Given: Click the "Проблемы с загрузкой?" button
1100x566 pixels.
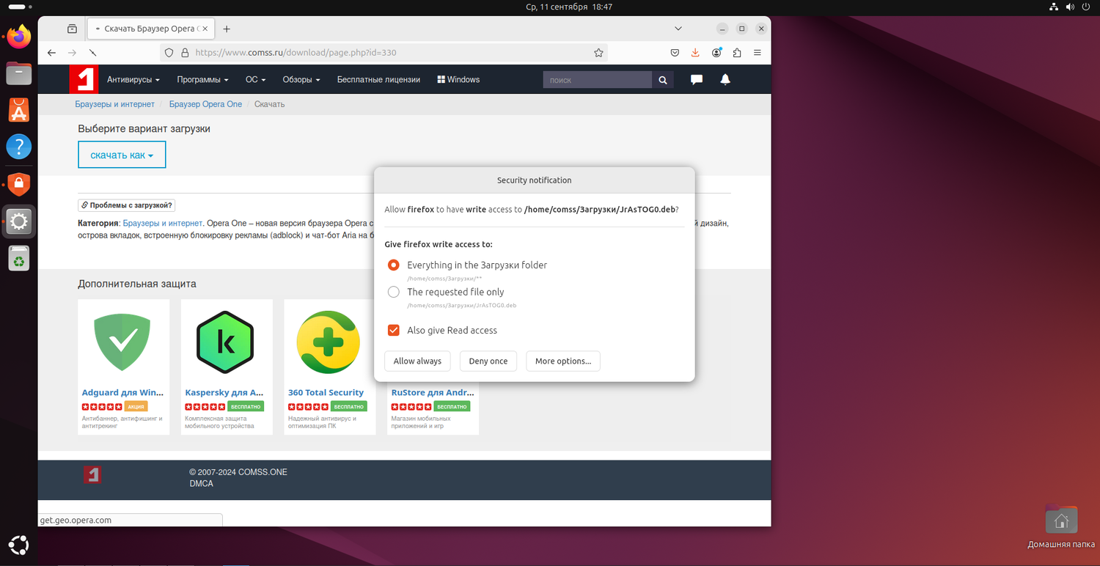Looking at the screenshot, I should [x=127, y=205].
